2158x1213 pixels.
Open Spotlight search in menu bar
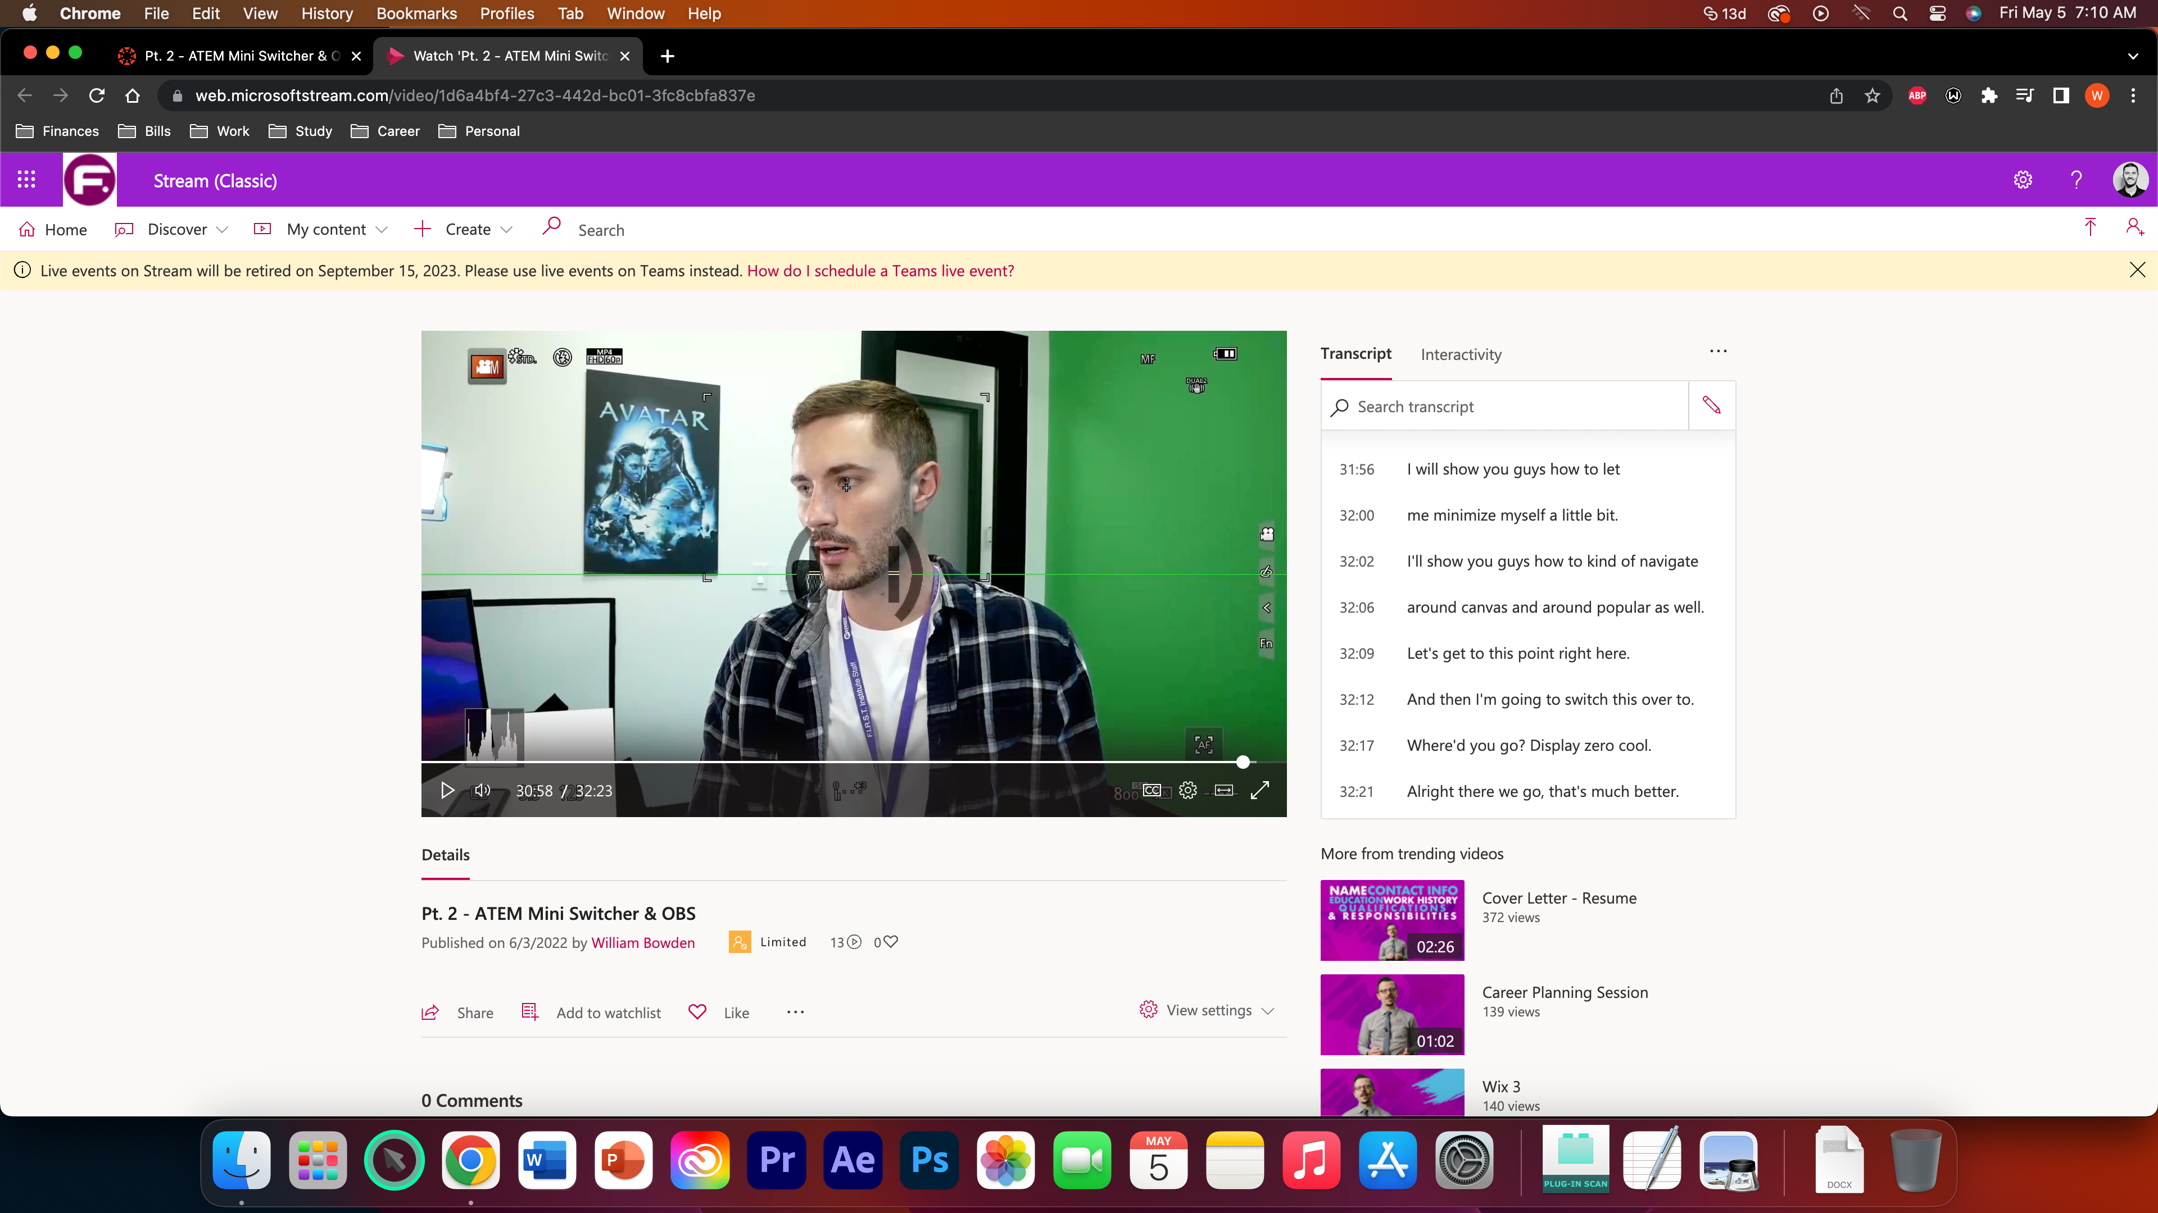(x=1900, y=13)
